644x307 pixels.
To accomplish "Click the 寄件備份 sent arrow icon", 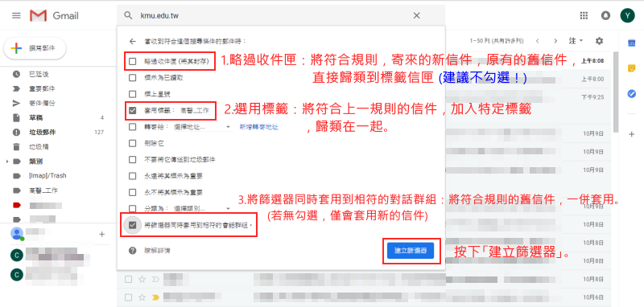I will (x=16, y=104).
